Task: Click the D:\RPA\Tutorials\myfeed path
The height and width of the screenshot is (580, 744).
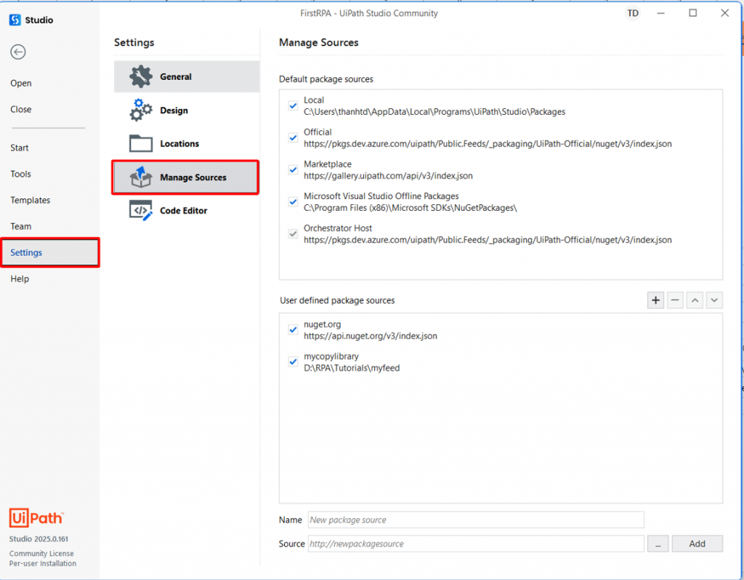Action: [352, 368]
